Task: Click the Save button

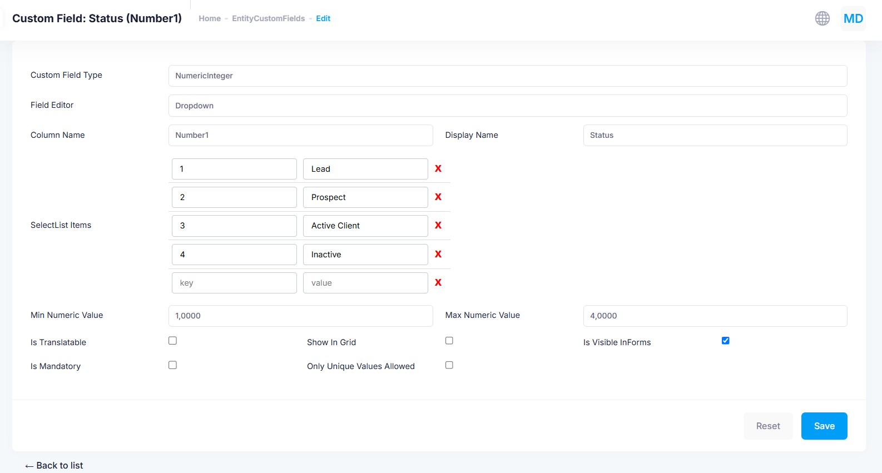Action: [x=824, y=426]
